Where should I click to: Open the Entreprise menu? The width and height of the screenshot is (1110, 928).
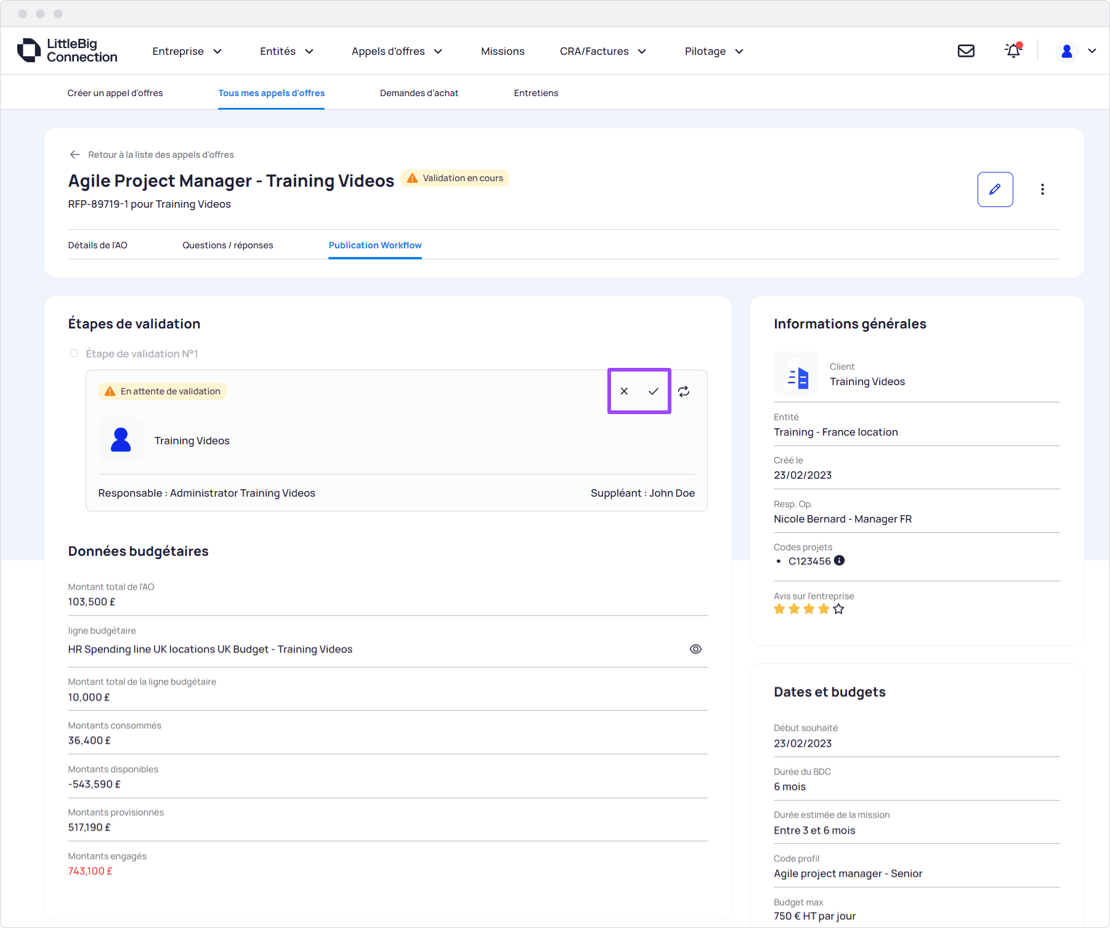187,51
